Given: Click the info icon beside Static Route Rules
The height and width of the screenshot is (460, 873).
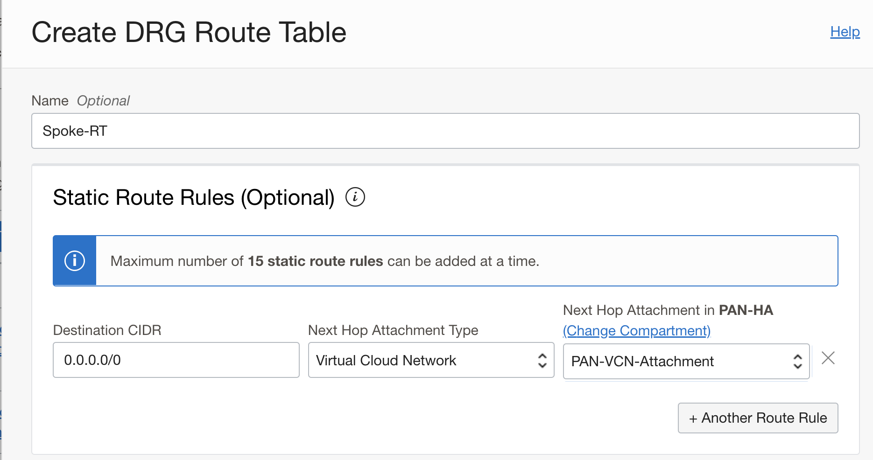Looking at the screenshot, I should point(356,197).
